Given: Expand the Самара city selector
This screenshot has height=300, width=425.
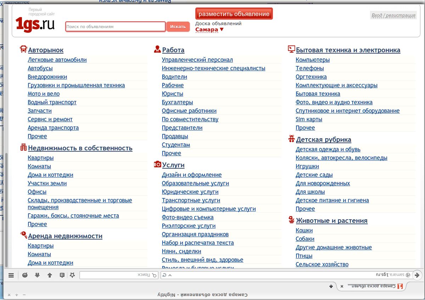Looking at the screenshot, I should (x=209, y=30).
